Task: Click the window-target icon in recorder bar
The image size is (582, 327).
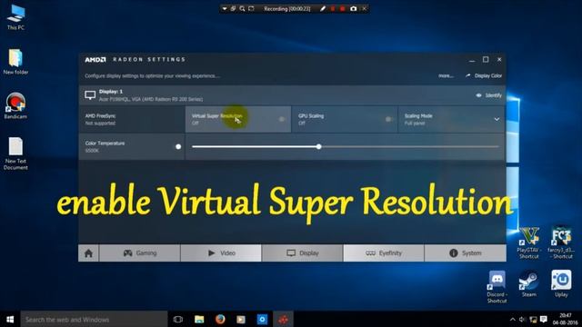Action: click(233, 8)
